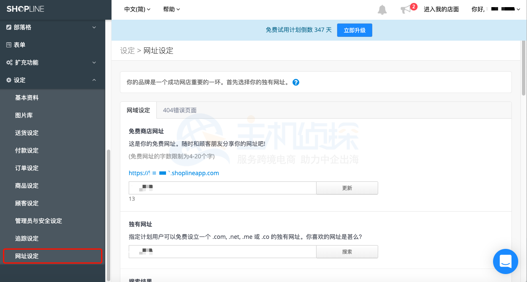527x282 pixels.
Task: Open the live chat support bubble
Action: click(x=505, y=261)
